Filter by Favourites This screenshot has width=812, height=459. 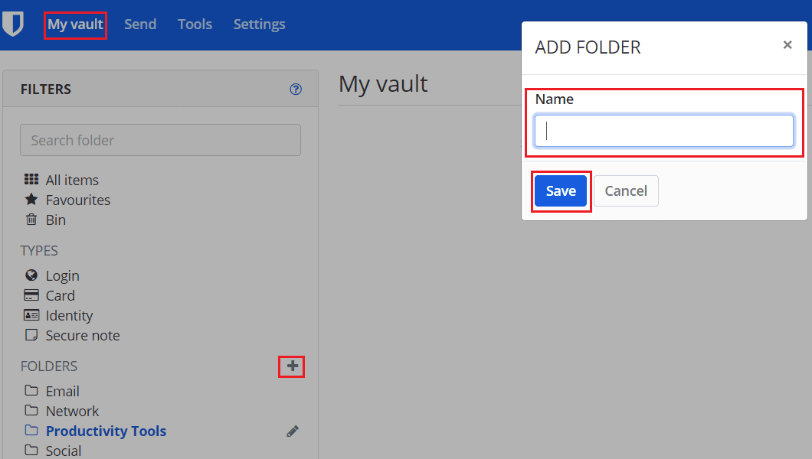[67, 200]
